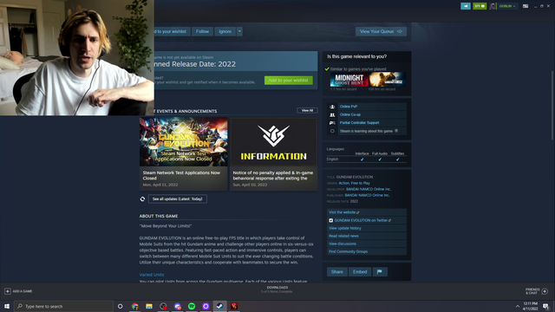
Task: Open FRIENDS & CHAT
Action: [536, 291]
